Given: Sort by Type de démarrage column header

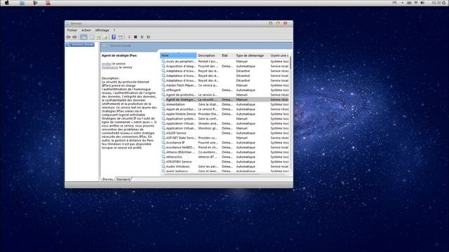Looking at the screenshot, I should tap(252, 55).
